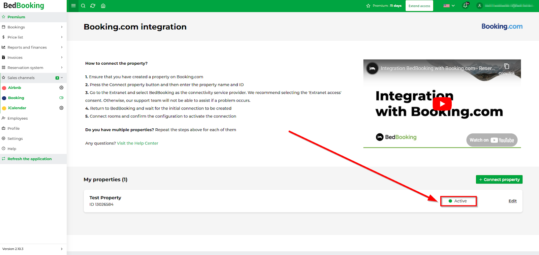Click Edit for Test Property

[x=513, y=201]
